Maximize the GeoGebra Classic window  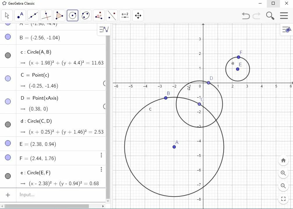coord(273,3)
